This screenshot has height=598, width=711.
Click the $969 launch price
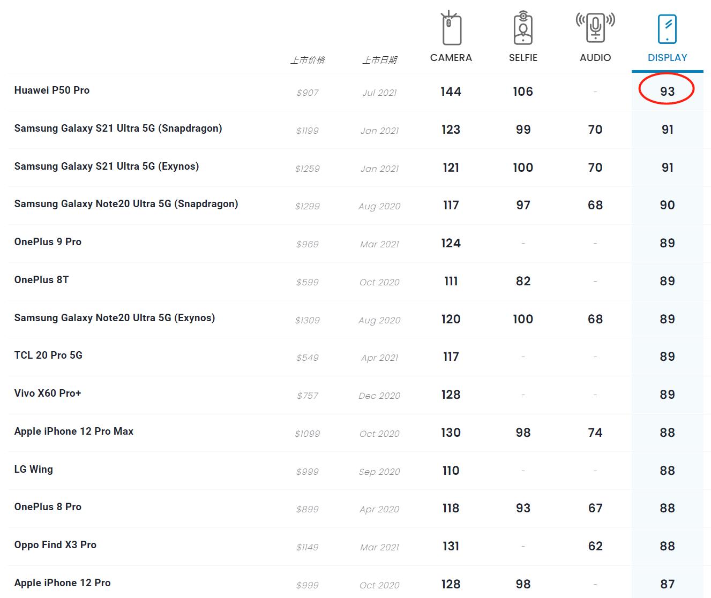point(308,244)
